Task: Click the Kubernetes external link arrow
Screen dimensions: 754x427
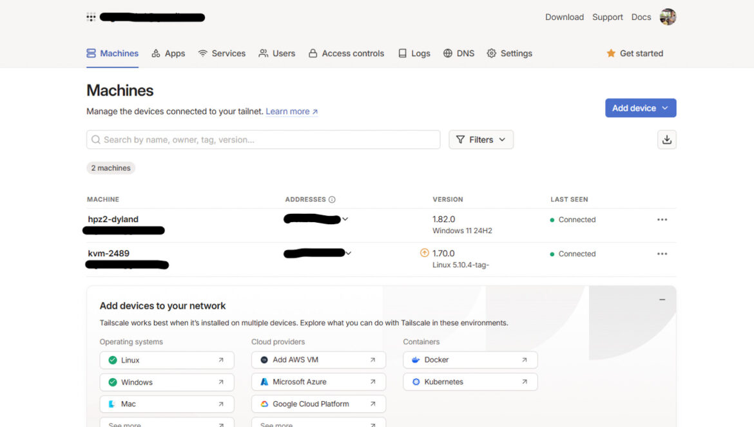Action: pos(525,382)
